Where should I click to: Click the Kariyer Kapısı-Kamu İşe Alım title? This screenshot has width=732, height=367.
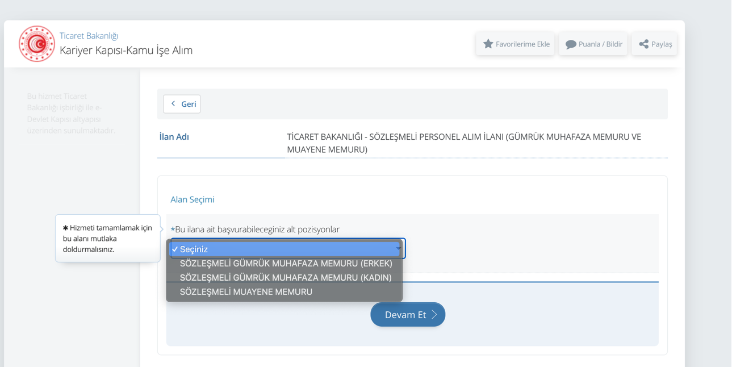click(x=126, y=50)
